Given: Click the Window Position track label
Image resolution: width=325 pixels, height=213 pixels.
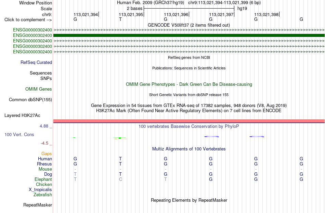Looking at the screenshot, I should click(36, 3).
